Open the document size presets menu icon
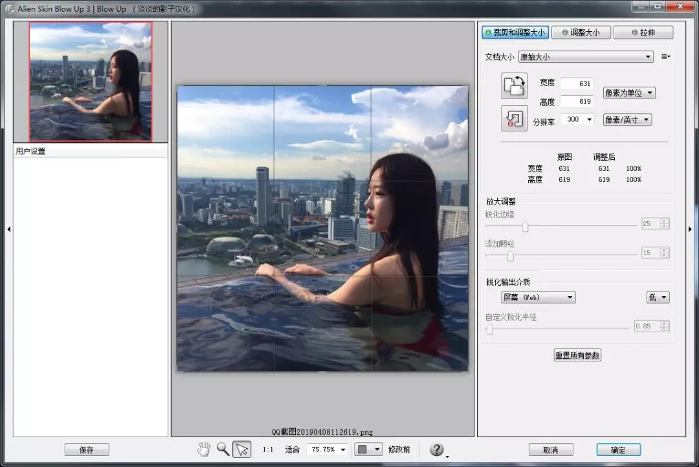This screenshot has width=699, height=467. pos(665,57)
